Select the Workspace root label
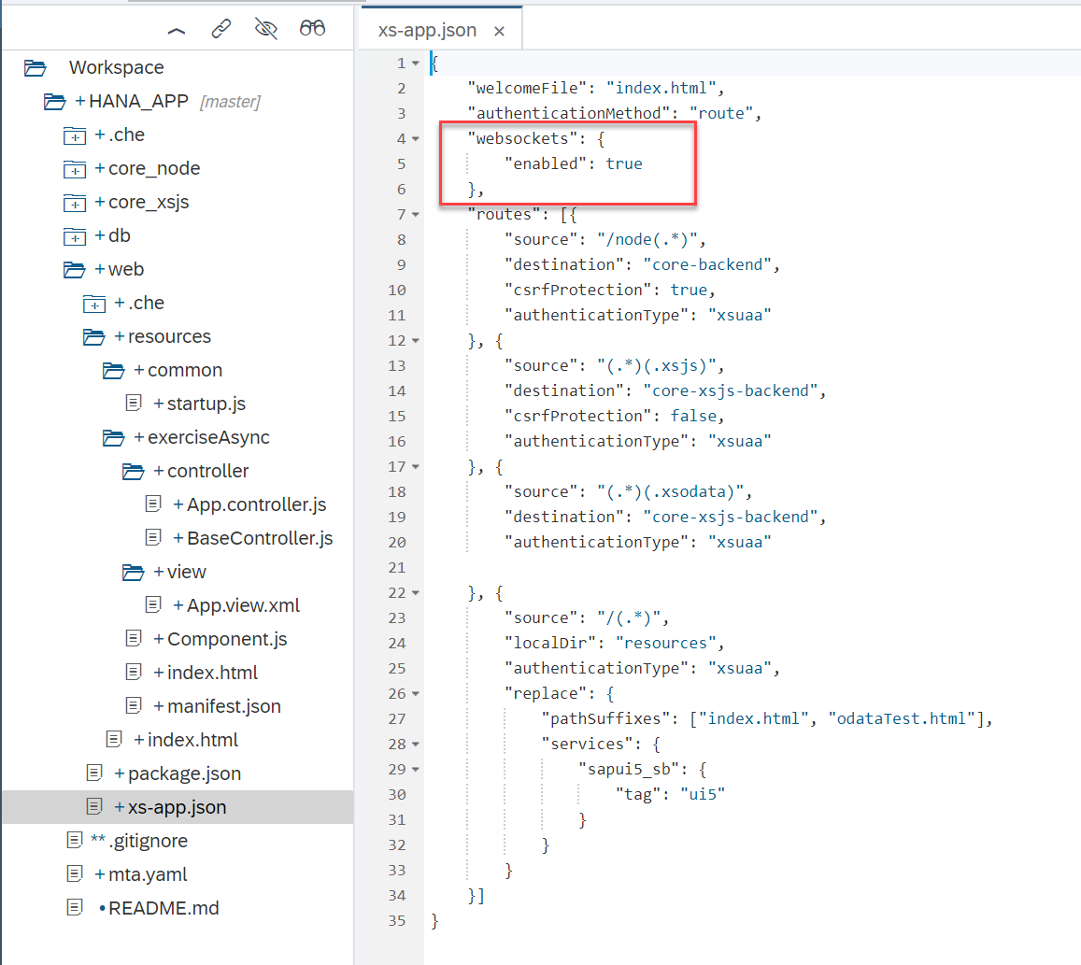Viewport: 1081px width, 965px height. (x=117, y=67)
